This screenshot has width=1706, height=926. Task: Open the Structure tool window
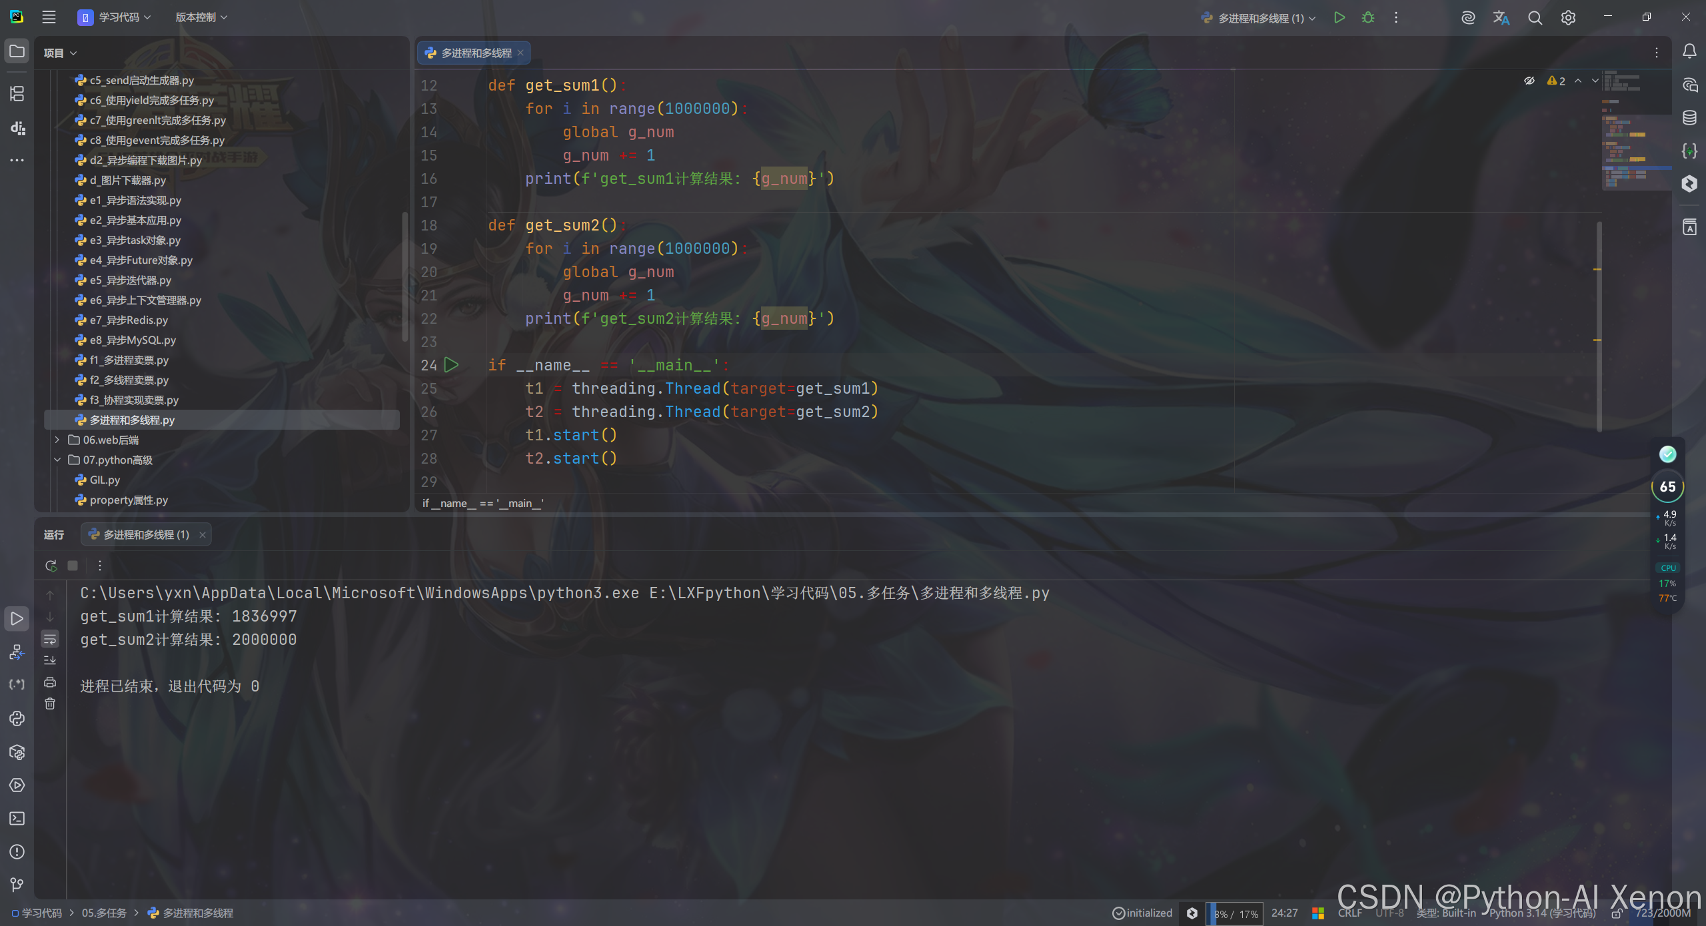17,94
